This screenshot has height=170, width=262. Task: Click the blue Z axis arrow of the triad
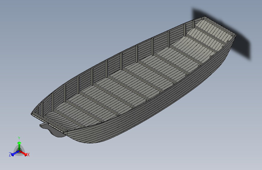[x=15, y=153]
